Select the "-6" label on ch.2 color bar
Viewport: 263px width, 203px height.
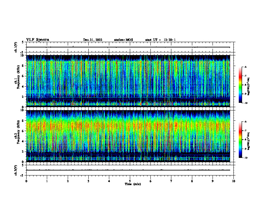coord(245,122)
